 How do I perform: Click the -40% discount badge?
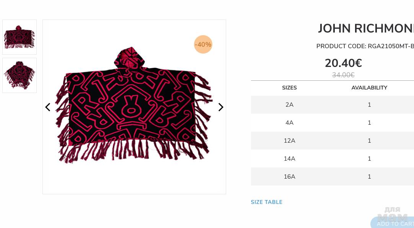coord(203,44)
